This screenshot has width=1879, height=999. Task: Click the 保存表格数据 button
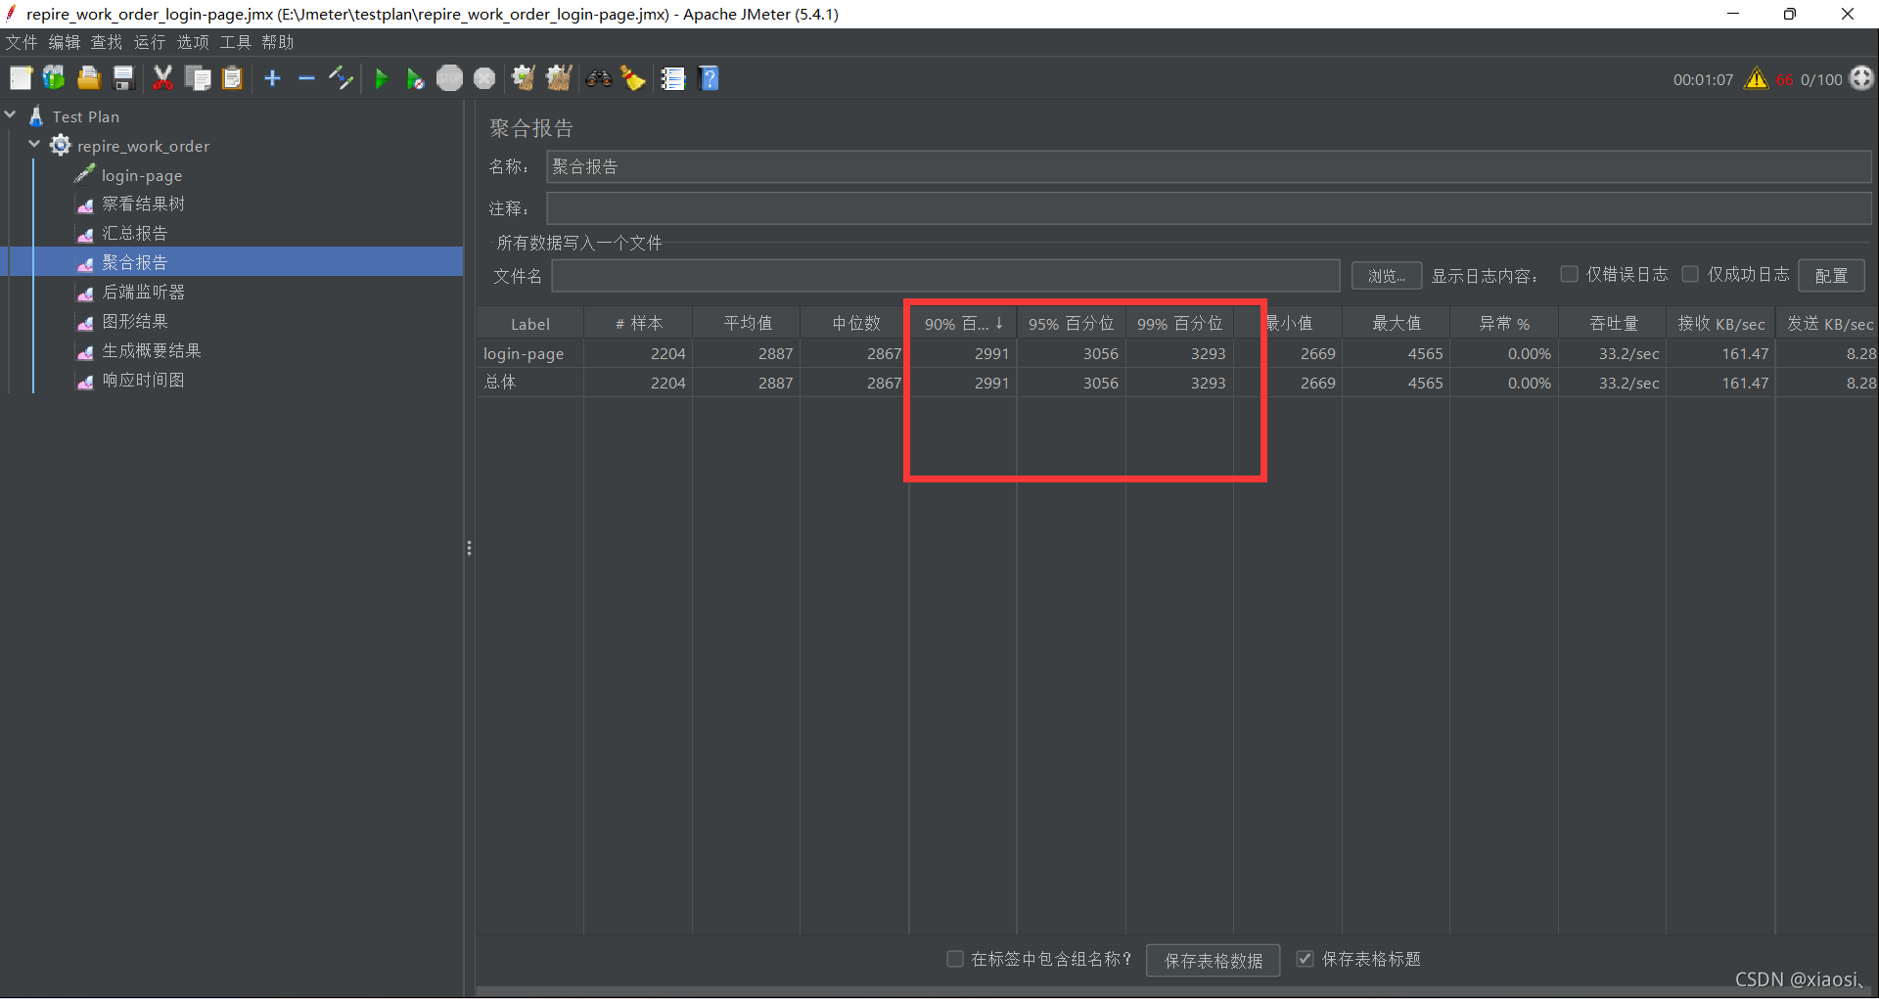click(x=1214, y=961)
